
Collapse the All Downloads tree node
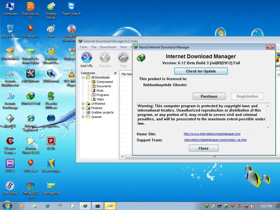click(83, 77)
